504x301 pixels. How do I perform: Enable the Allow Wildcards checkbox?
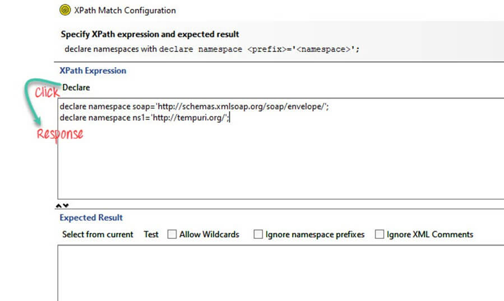172,234
